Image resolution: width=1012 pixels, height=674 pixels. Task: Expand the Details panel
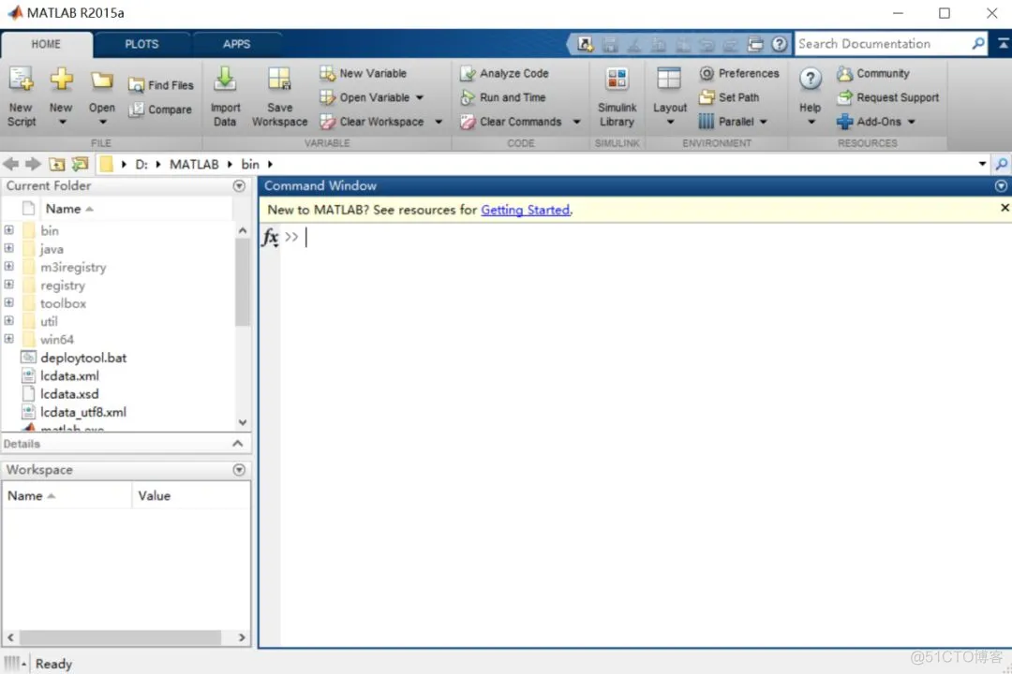(237, 444)
